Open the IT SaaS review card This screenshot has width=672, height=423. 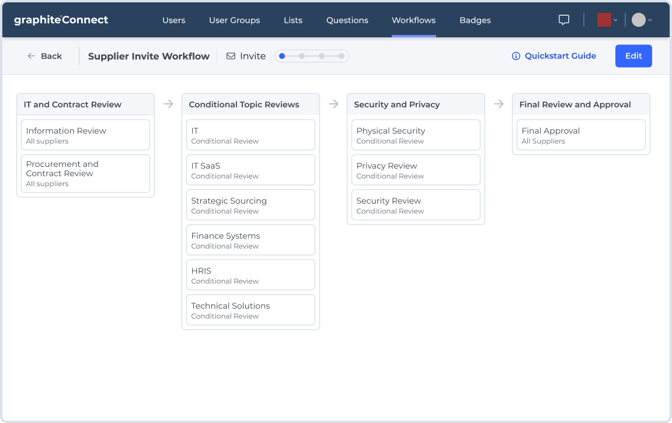250,170
